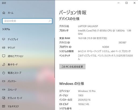The height and width of the screenshot is (110, 138).
Task: Click product ID value ending AOEM
Action: click(105, 47)
